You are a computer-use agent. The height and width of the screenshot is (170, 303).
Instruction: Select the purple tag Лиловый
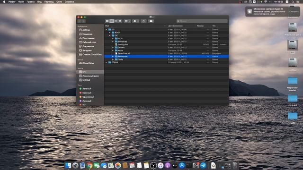click(85, 101)
